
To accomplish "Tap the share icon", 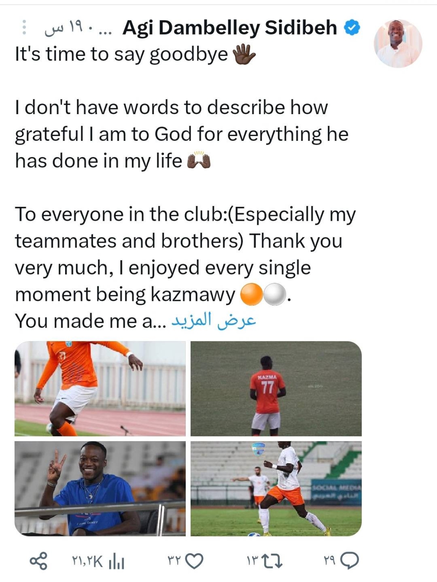I will tap(38, 561).
